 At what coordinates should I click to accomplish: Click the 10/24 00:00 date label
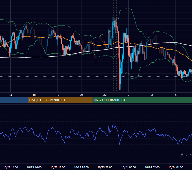[x=128, y=167]
